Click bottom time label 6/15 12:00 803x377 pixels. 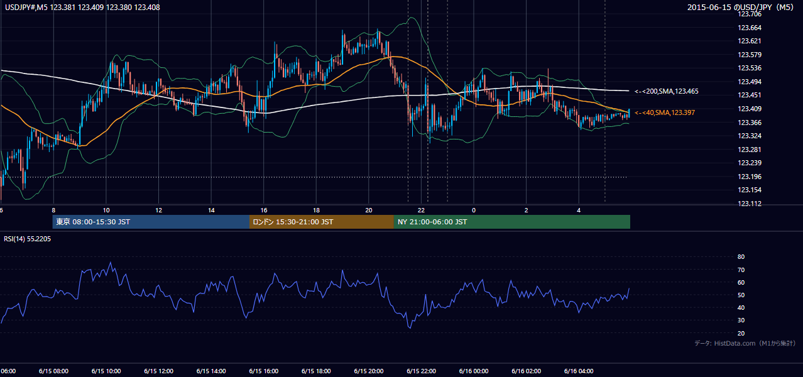(158, 371)
